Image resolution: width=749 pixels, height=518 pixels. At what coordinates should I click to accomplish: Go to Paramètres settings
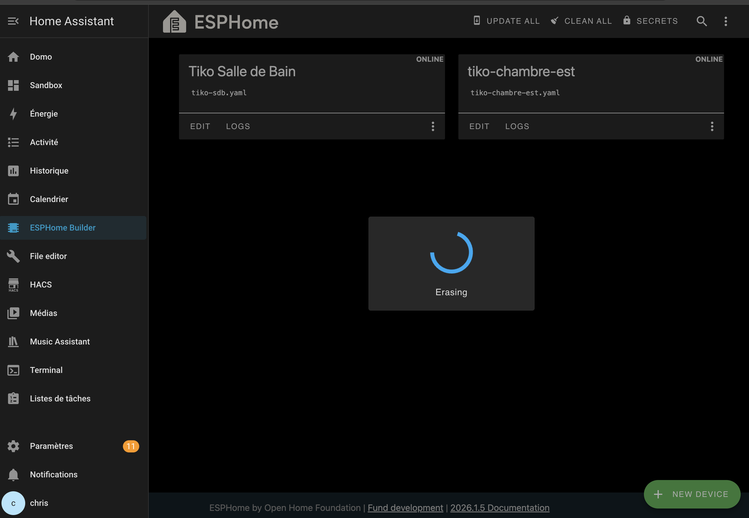point(51,446)
